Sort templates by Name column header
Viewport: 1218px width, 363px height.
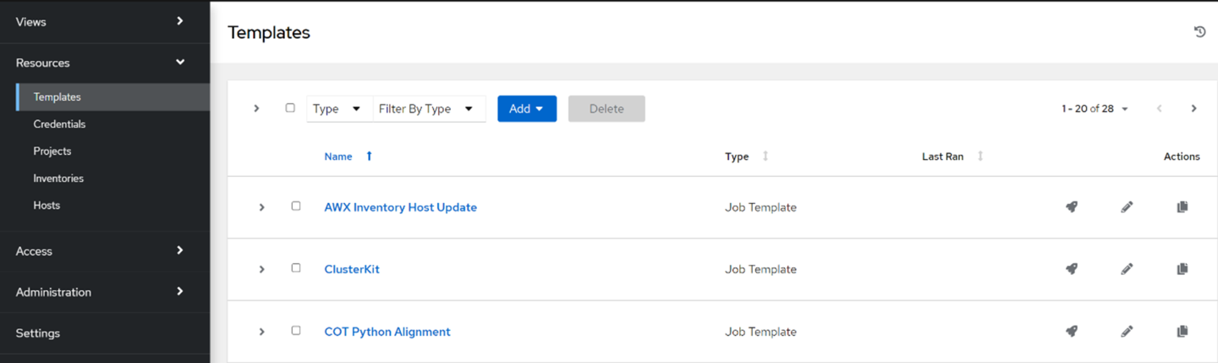(338, 157)
